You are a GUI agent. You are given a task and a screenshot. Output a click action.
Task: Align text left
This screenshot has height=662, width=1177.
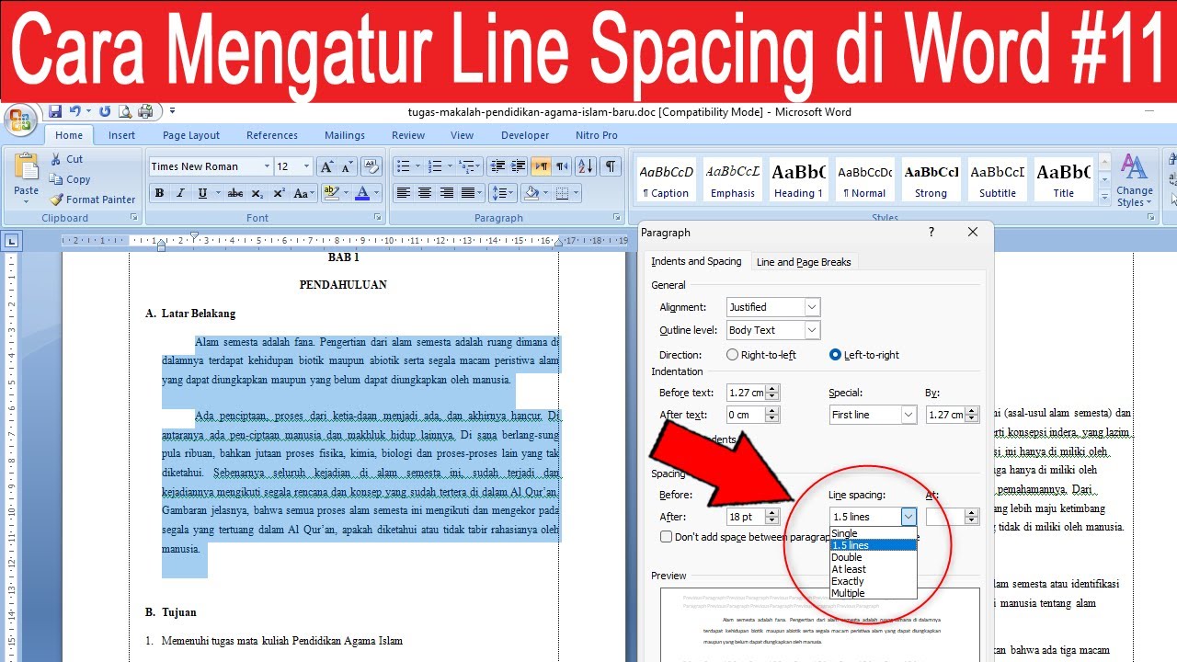(403, 193)
